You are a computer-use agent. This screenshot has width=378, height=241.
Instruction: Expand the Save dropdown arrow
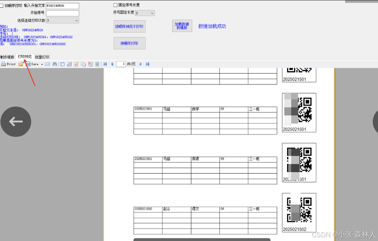[x=42, y=64]
